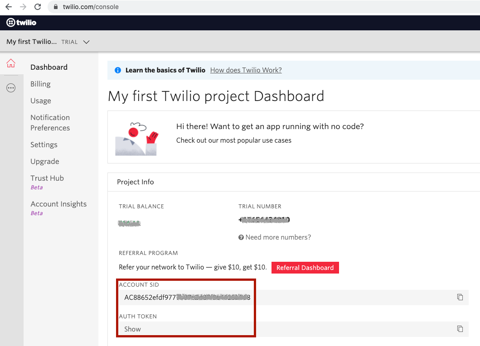
Task: Click the TRIAL label next to project name
Action: pyautogui.click(x=69, y=42)
